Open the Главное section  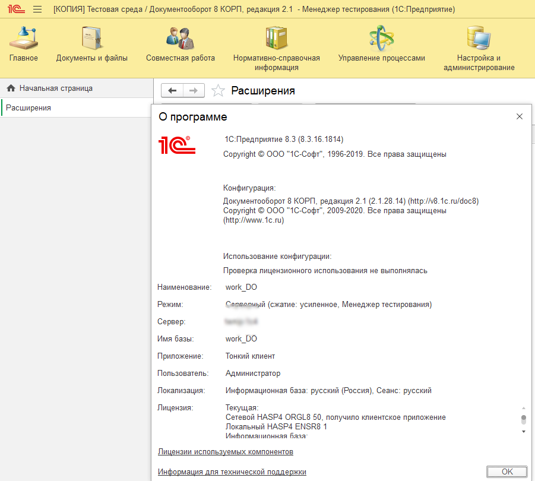(24, 44)
